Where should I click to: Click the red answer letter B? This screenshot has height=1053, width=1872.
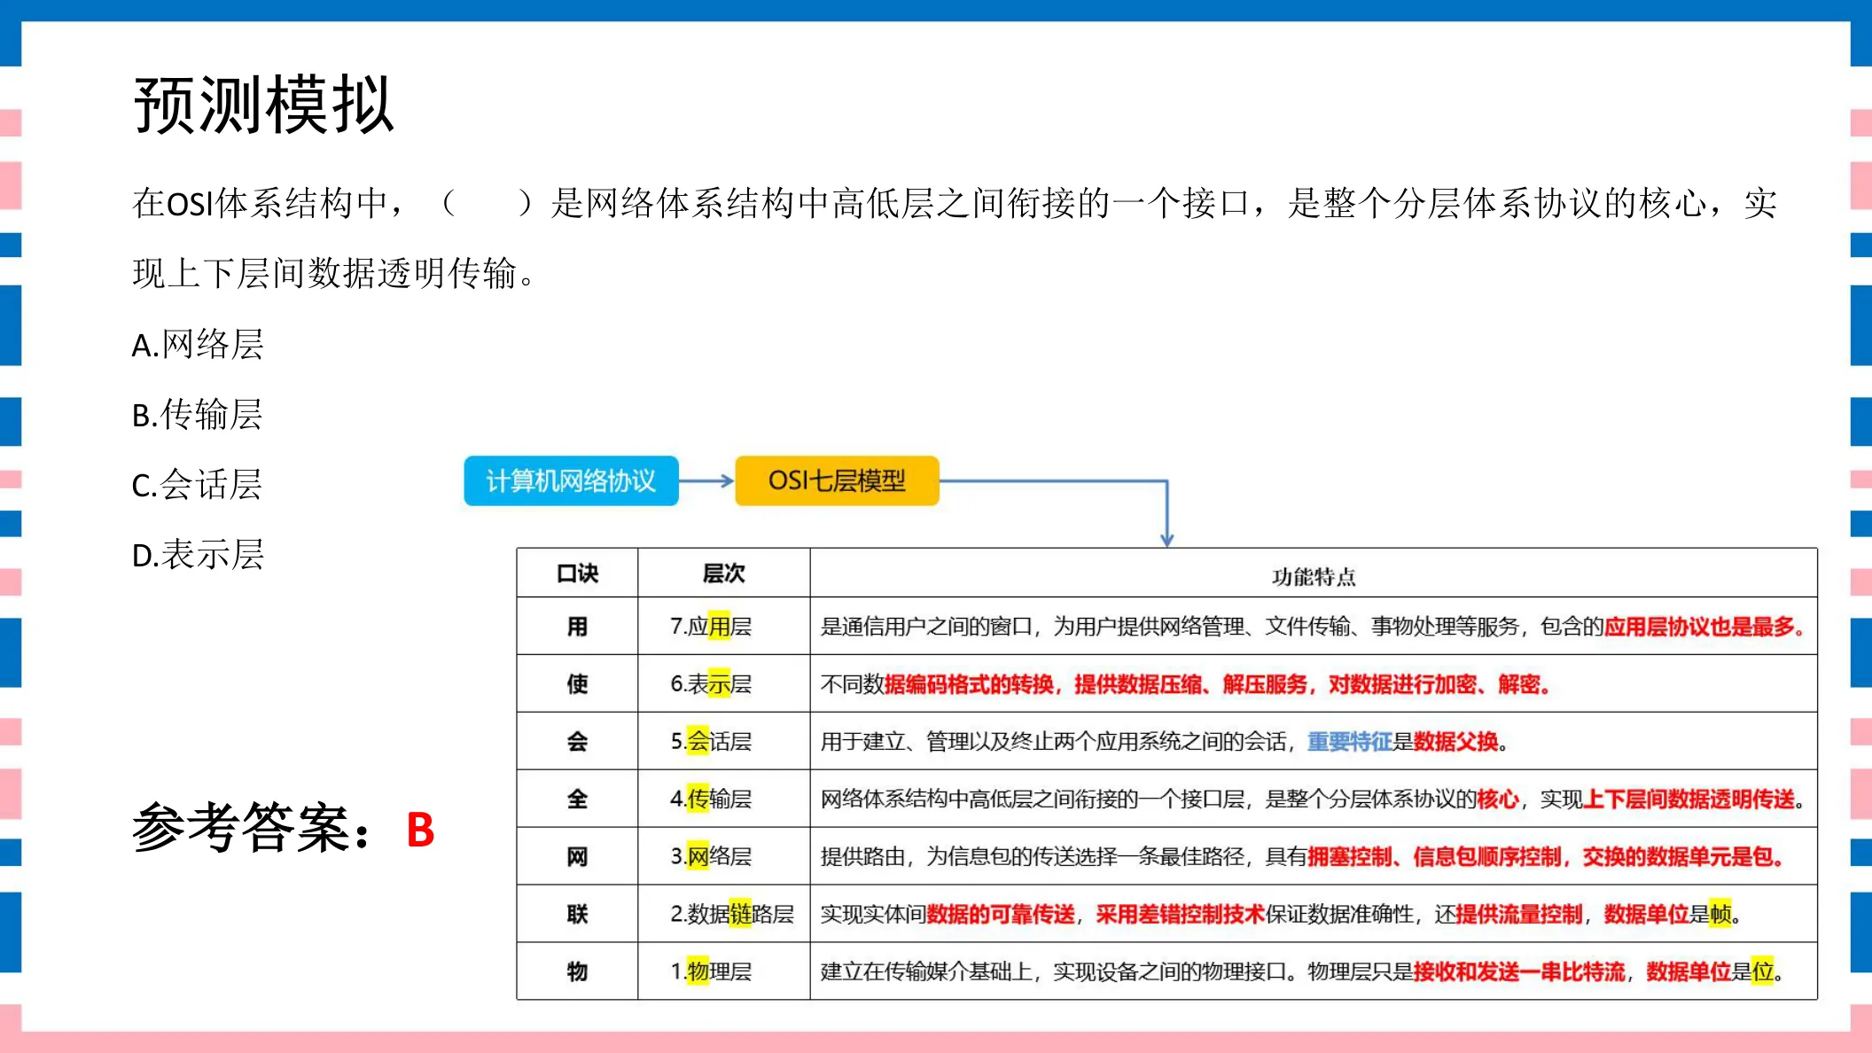tap(420, 831)
